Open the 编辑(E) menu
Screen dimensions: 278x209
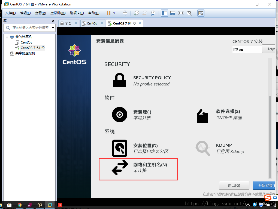(25, 13)
